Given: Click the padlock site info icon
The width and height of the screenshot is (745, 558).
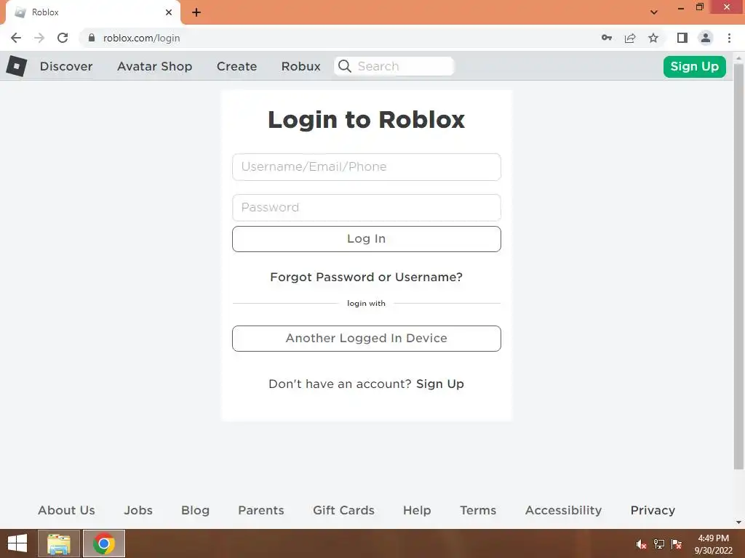Looking at the screenshot, I should 92,38.
